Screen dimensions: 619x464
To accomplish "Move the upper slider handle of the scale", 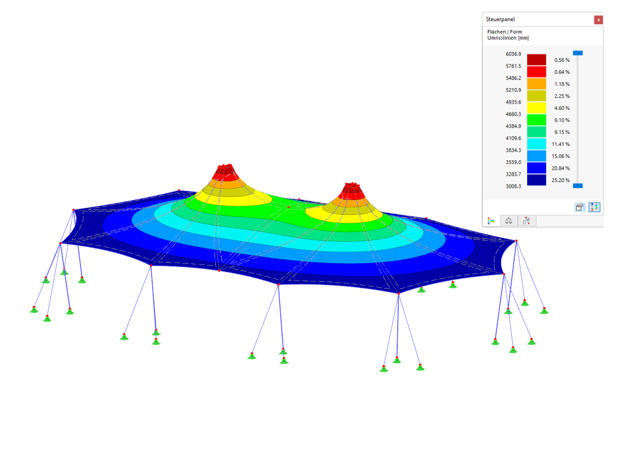I will coord(578,53).
